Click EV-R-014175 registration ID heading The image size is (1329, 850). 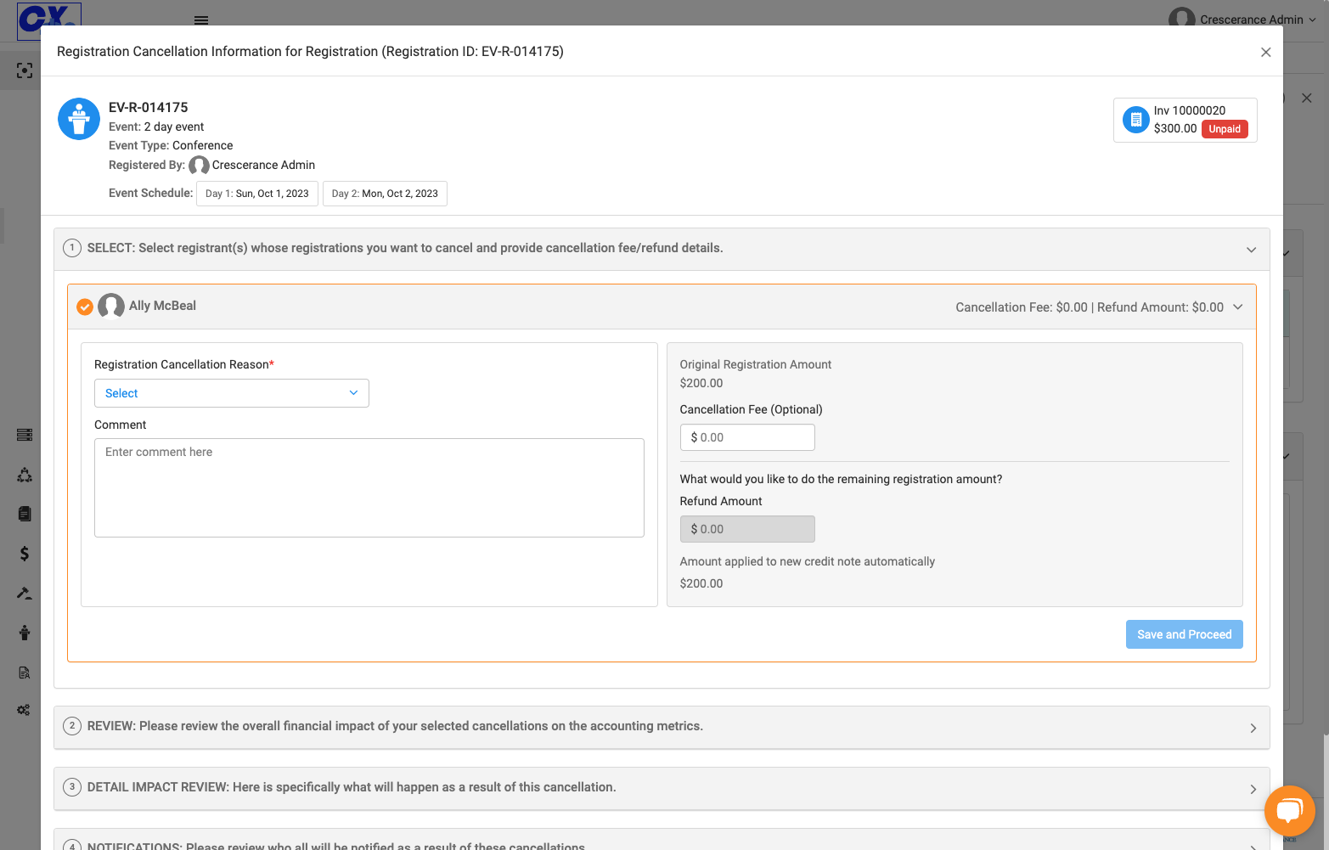149,108
